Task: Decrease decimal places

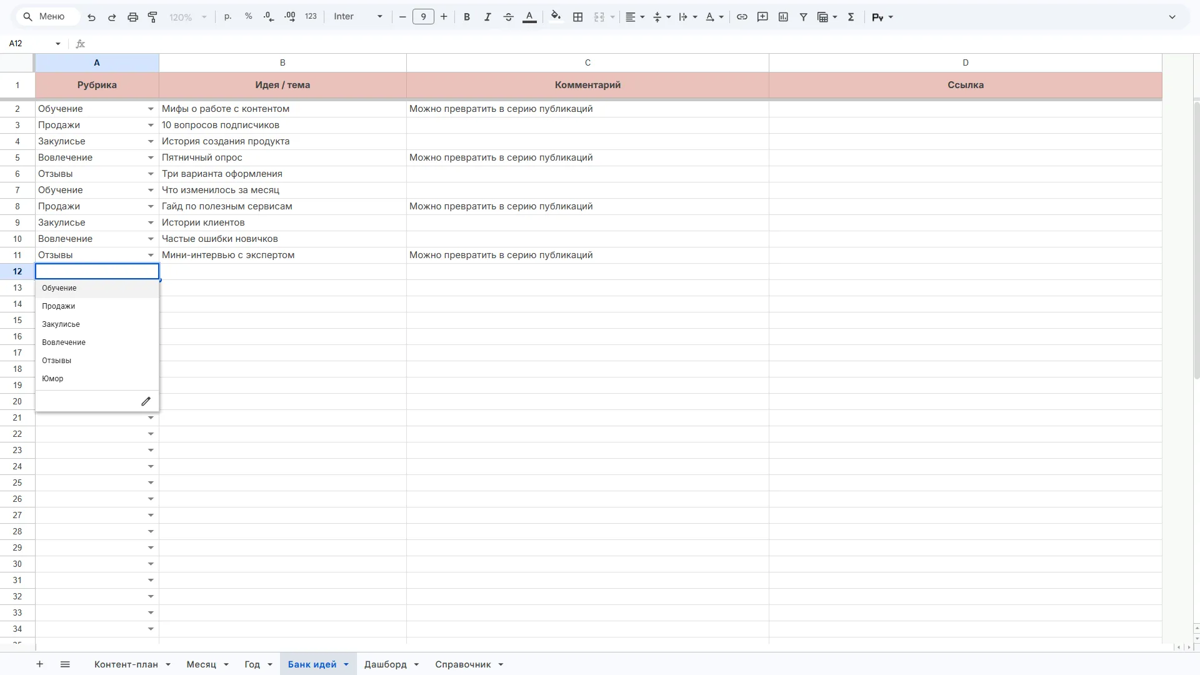Action: point(269,17)
